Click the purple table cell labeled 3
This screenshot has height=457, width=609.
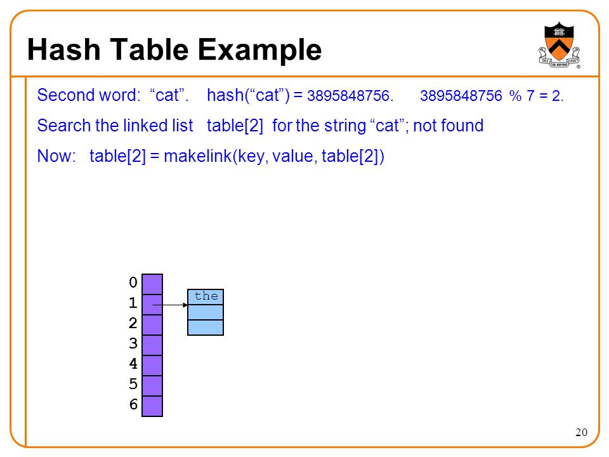click(152, 345)
